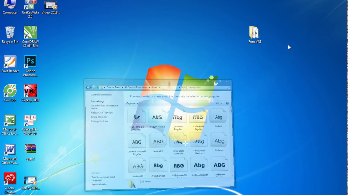Open Text Services and Input Language link

(x=103, y=178)
